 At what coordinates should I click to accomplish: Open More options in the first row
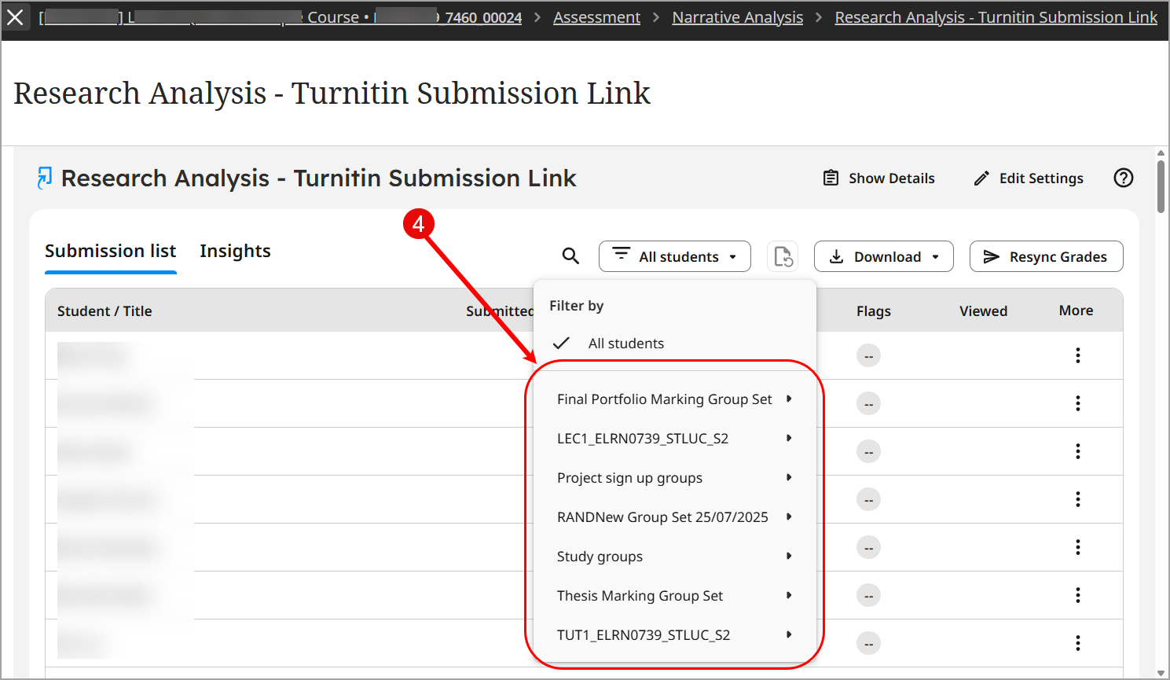point(1077,355)
